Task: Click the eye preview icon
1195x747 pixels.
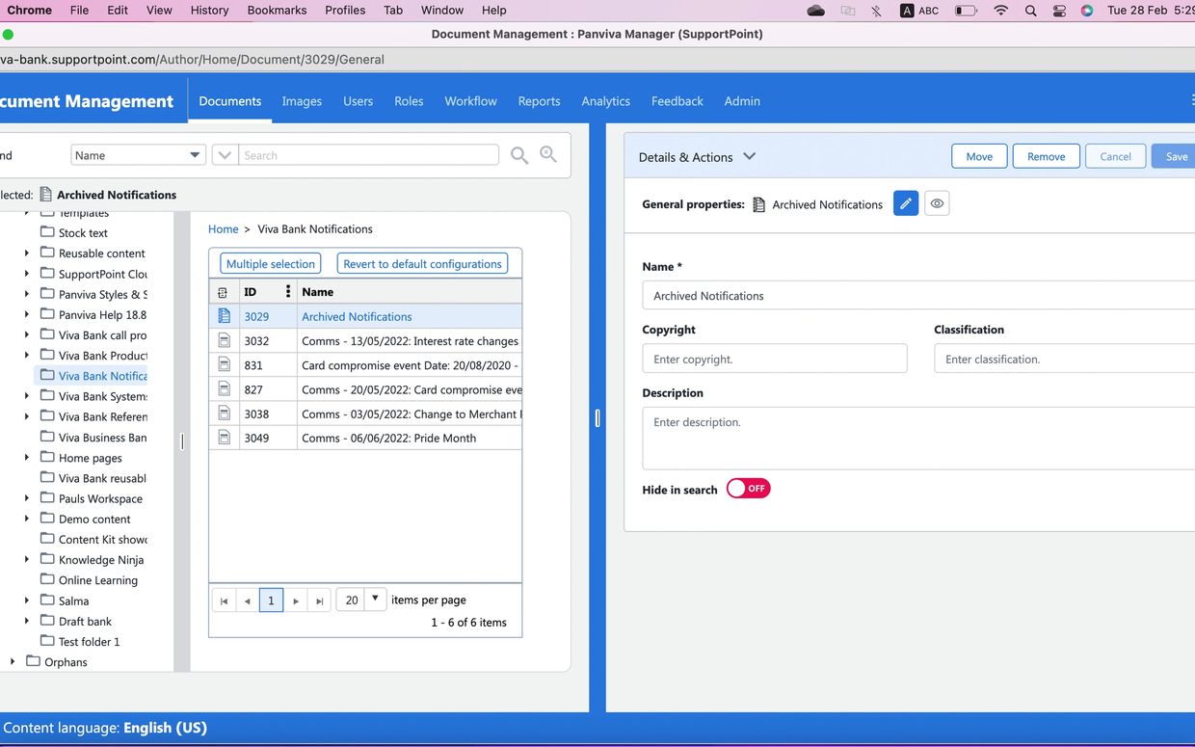Action: click(x=937, y=203)
